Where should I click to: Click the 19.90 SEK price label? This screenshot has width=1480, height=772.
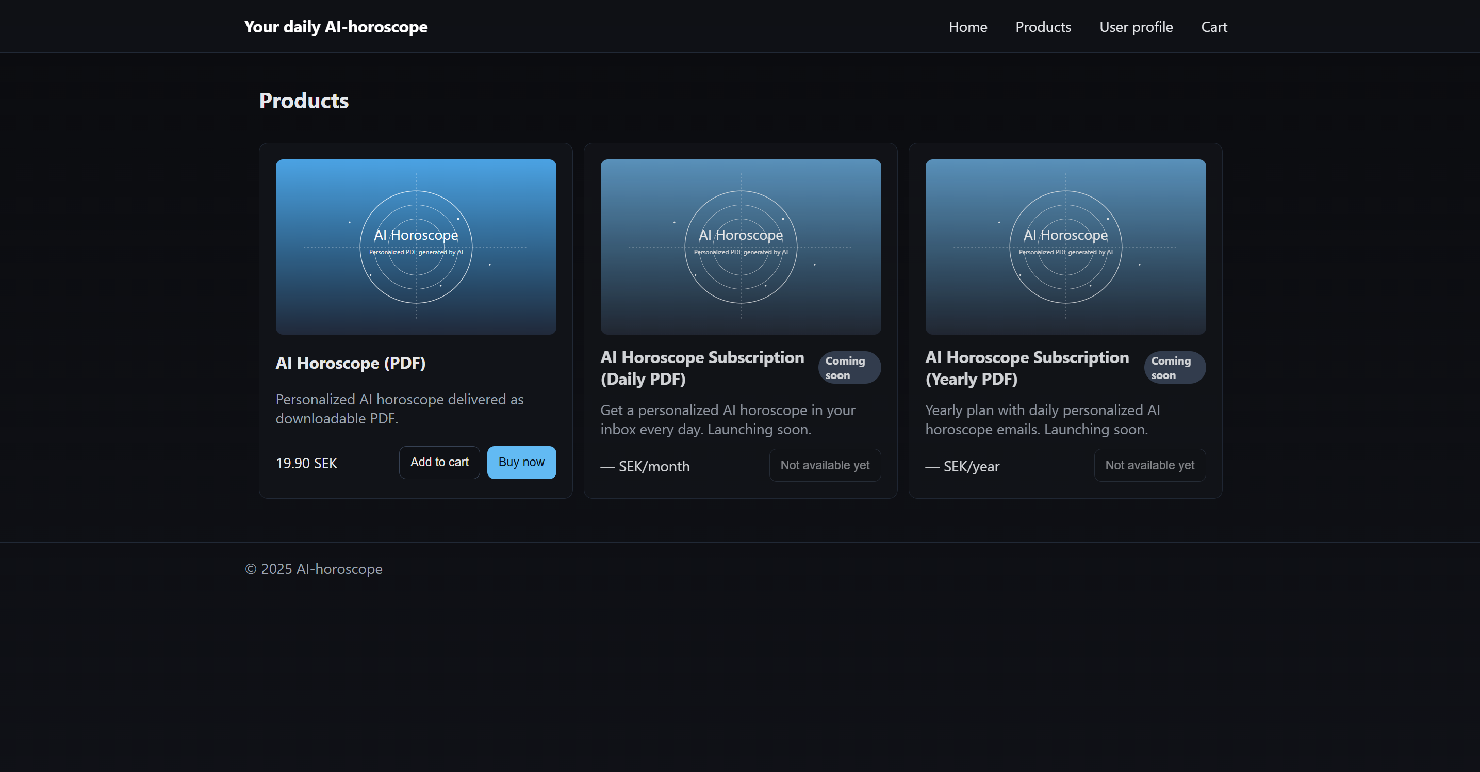[x=306, y=464]
